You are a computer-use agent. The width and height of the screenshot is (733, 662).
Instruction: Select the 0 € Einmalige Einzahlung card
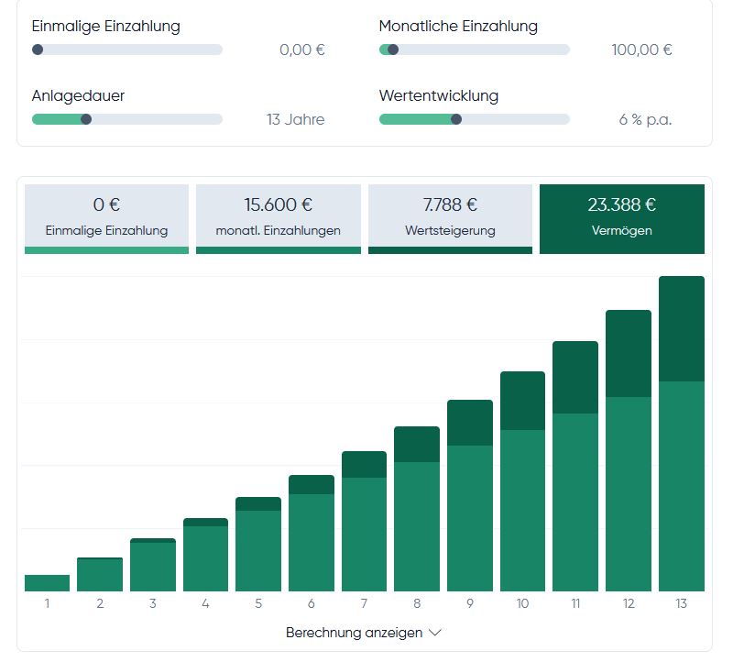(106, 217)
